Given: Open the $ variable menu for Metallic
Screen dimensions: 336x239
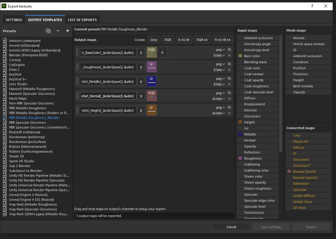Looking at the screenshot, I should point(141,82).
